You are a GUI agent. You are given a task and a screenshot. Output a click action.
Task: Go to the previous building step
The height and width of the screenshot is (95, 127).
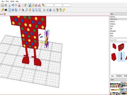47,10
